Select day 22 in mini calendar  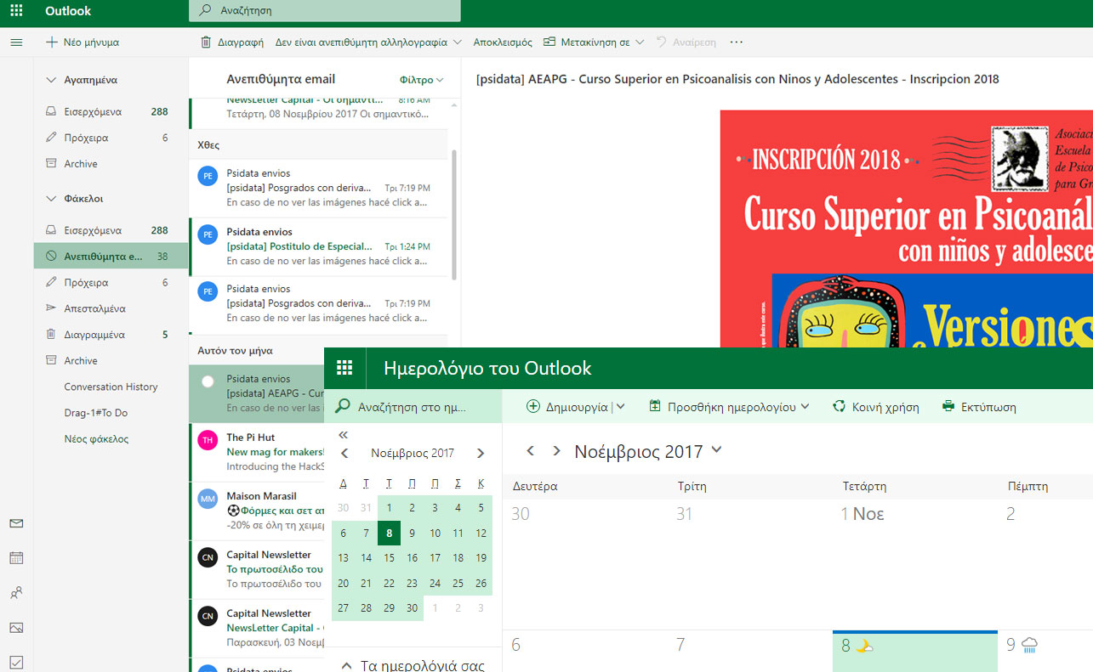pos(389,583)
